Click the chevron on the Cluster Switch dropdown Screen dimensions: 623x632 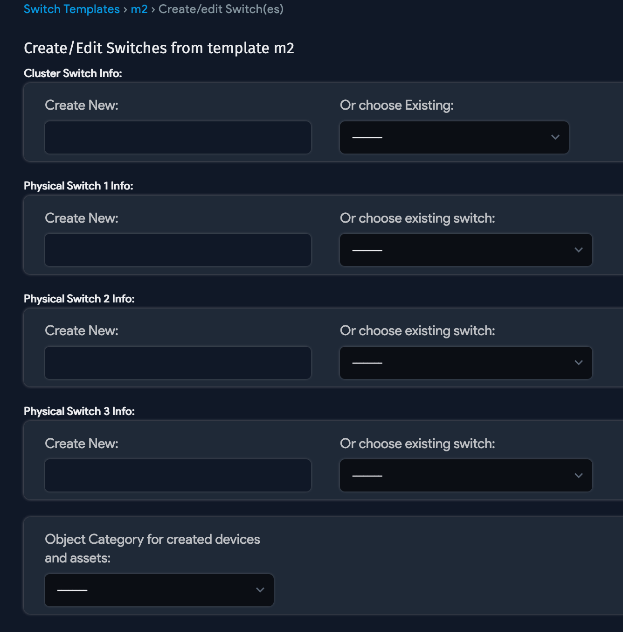pyautogui.click(x=555, y=137)
